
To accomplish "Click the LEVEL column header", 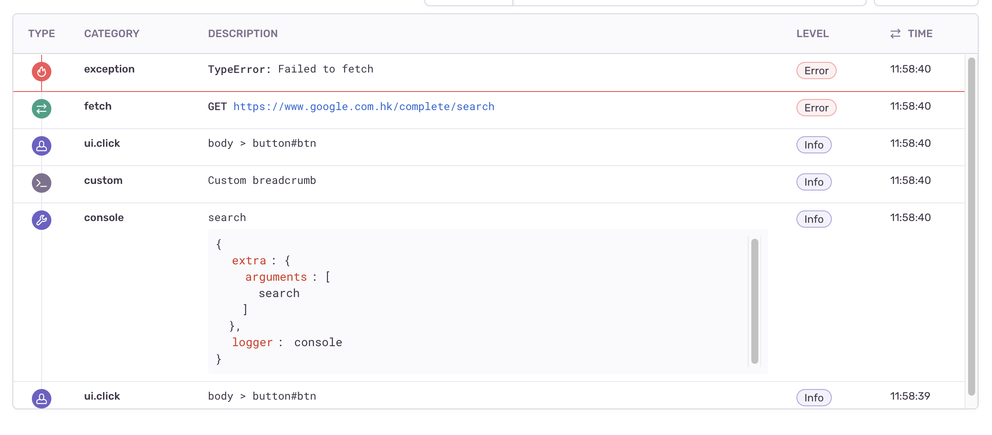I will (812, 34).
